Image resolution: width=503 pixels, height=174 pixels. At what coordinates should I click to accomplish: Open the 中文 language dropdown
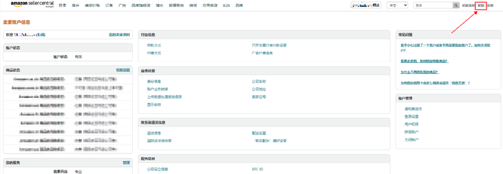click(x=397, y=6)
